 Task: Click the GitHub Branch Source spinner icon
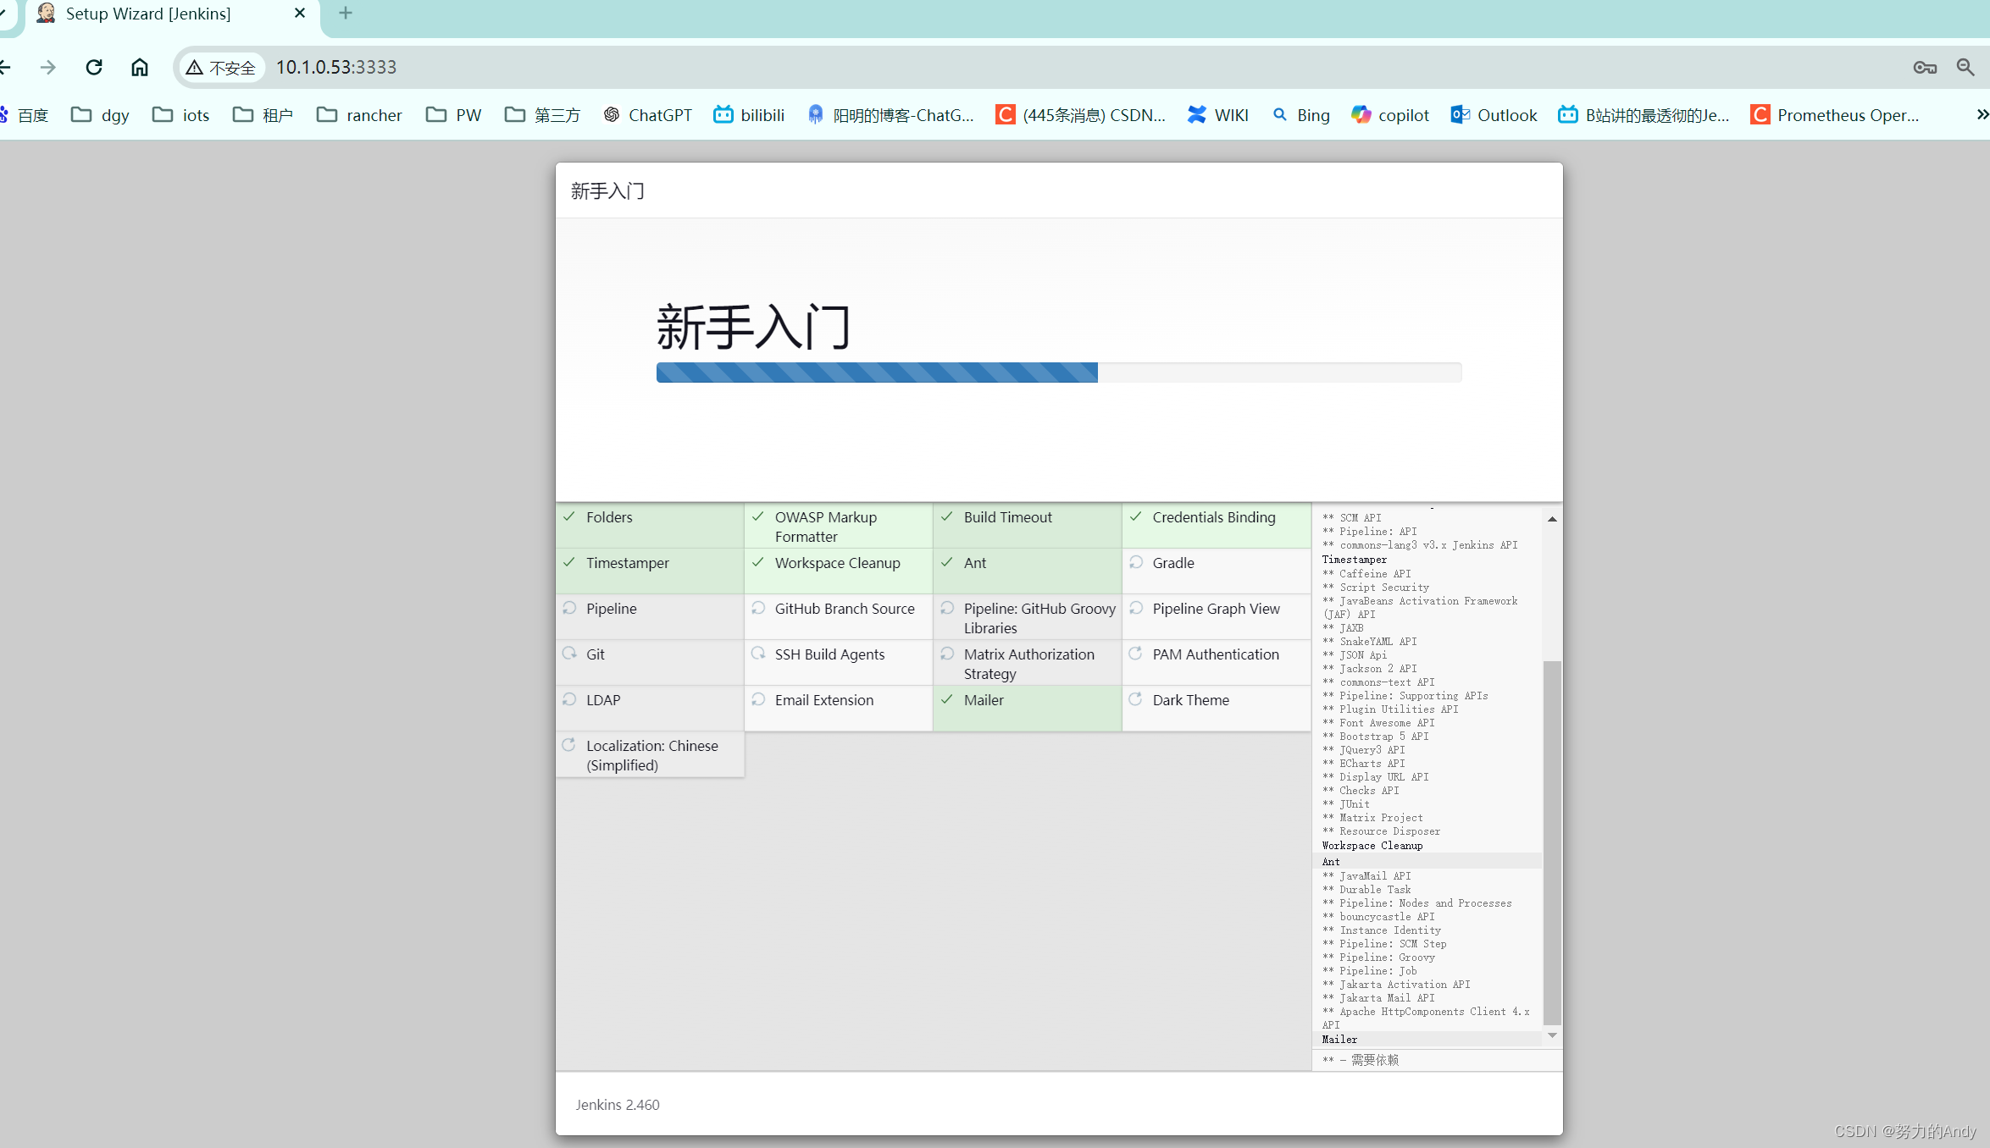(x=758, y=608)
